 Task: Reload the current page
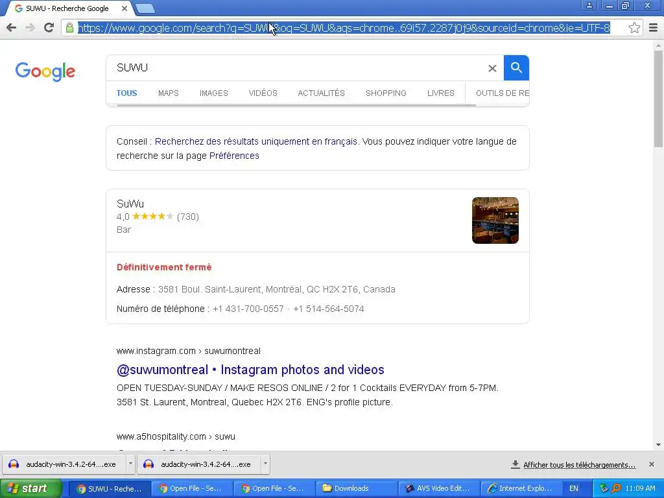click(x=49, y=28)
